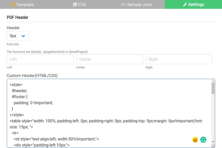222x148 pixels.
Task: Click the green Grammarly icon
Action: pyautogui.click(x=203, y=140)
